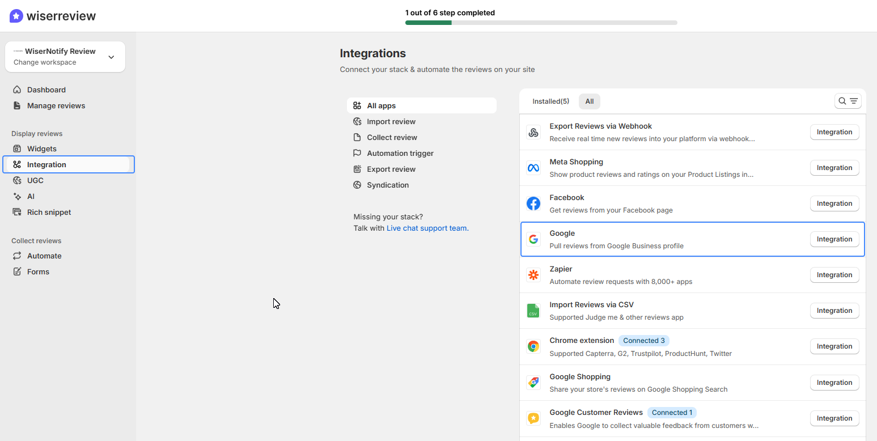877x441 pixels.
Task: Select the Rich snippet icon
Action: 18,212
